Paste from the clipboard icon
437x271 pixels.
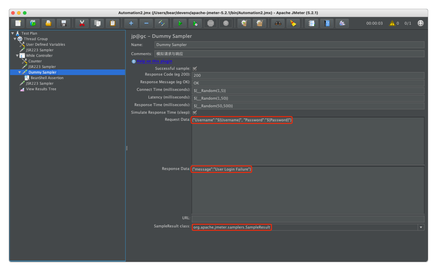tap(112, 23)
